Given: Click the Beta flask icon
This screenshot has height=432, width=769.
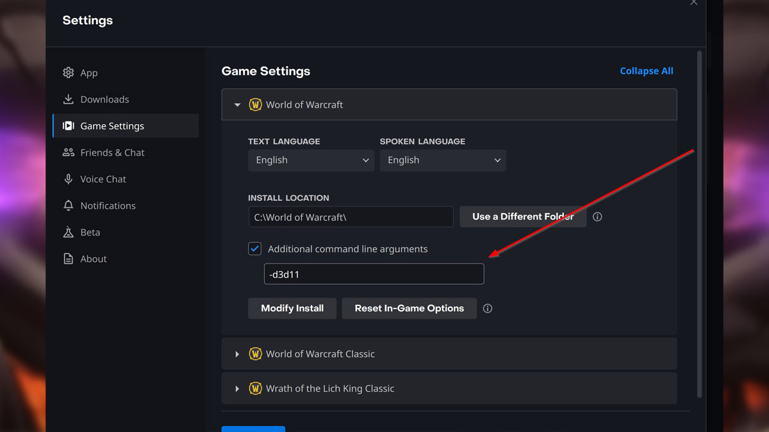Looking at the screenshot, I should click(x=69, y=232).
